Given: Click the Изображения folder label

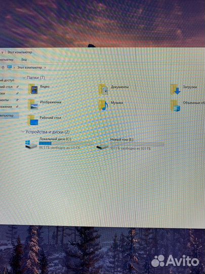Looking at the screenshot, I should (x=51, y=102).
